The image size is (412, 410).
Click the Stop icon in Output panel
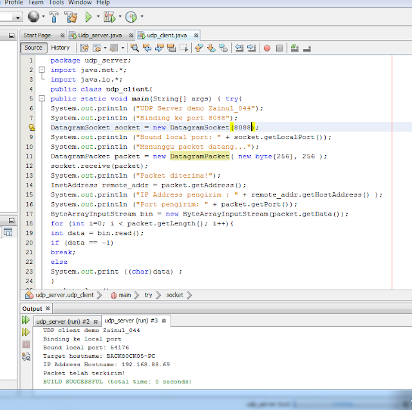26,344
